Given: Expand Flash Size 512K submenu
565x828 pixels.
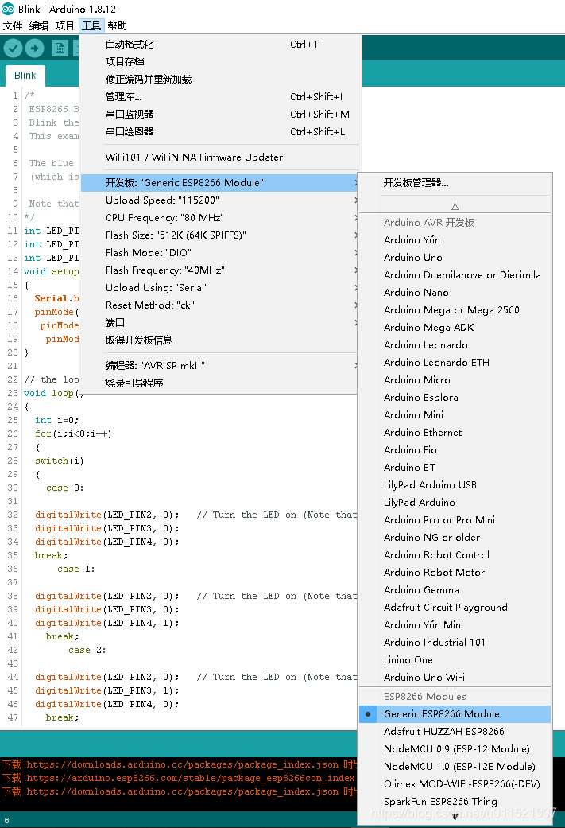Looking at the screenshot, I should tap(220, 235).
